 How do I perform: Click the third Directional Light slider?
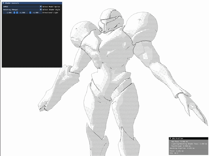pos(36,13)
